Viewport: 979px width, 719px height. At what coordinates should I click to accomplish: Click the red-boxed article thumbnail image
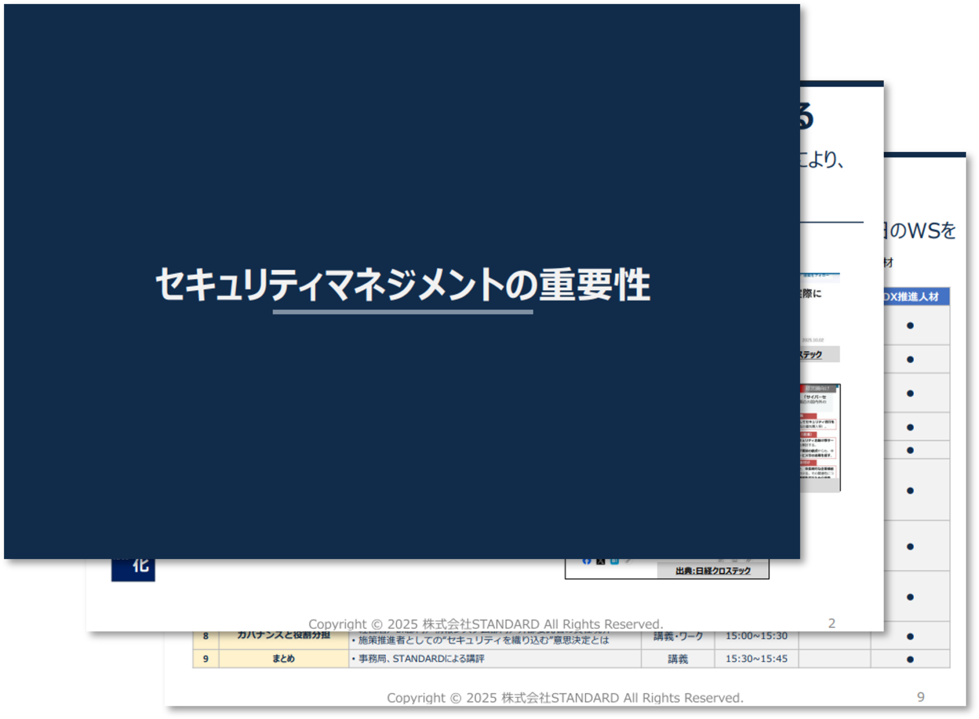[820, 437]
